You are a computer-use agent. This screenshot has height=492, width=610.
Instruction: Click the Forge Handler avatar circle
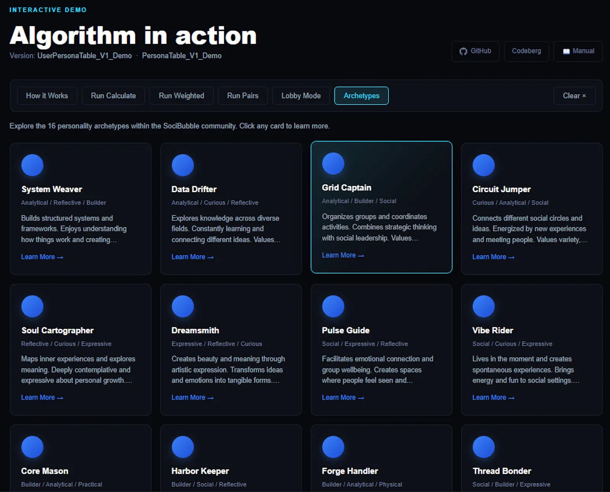pyautogui.click(x=333, y=447)
